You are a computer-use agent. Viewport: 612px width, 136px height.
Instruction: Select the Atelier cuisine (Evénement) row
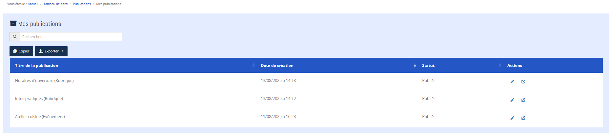(40, 117)
